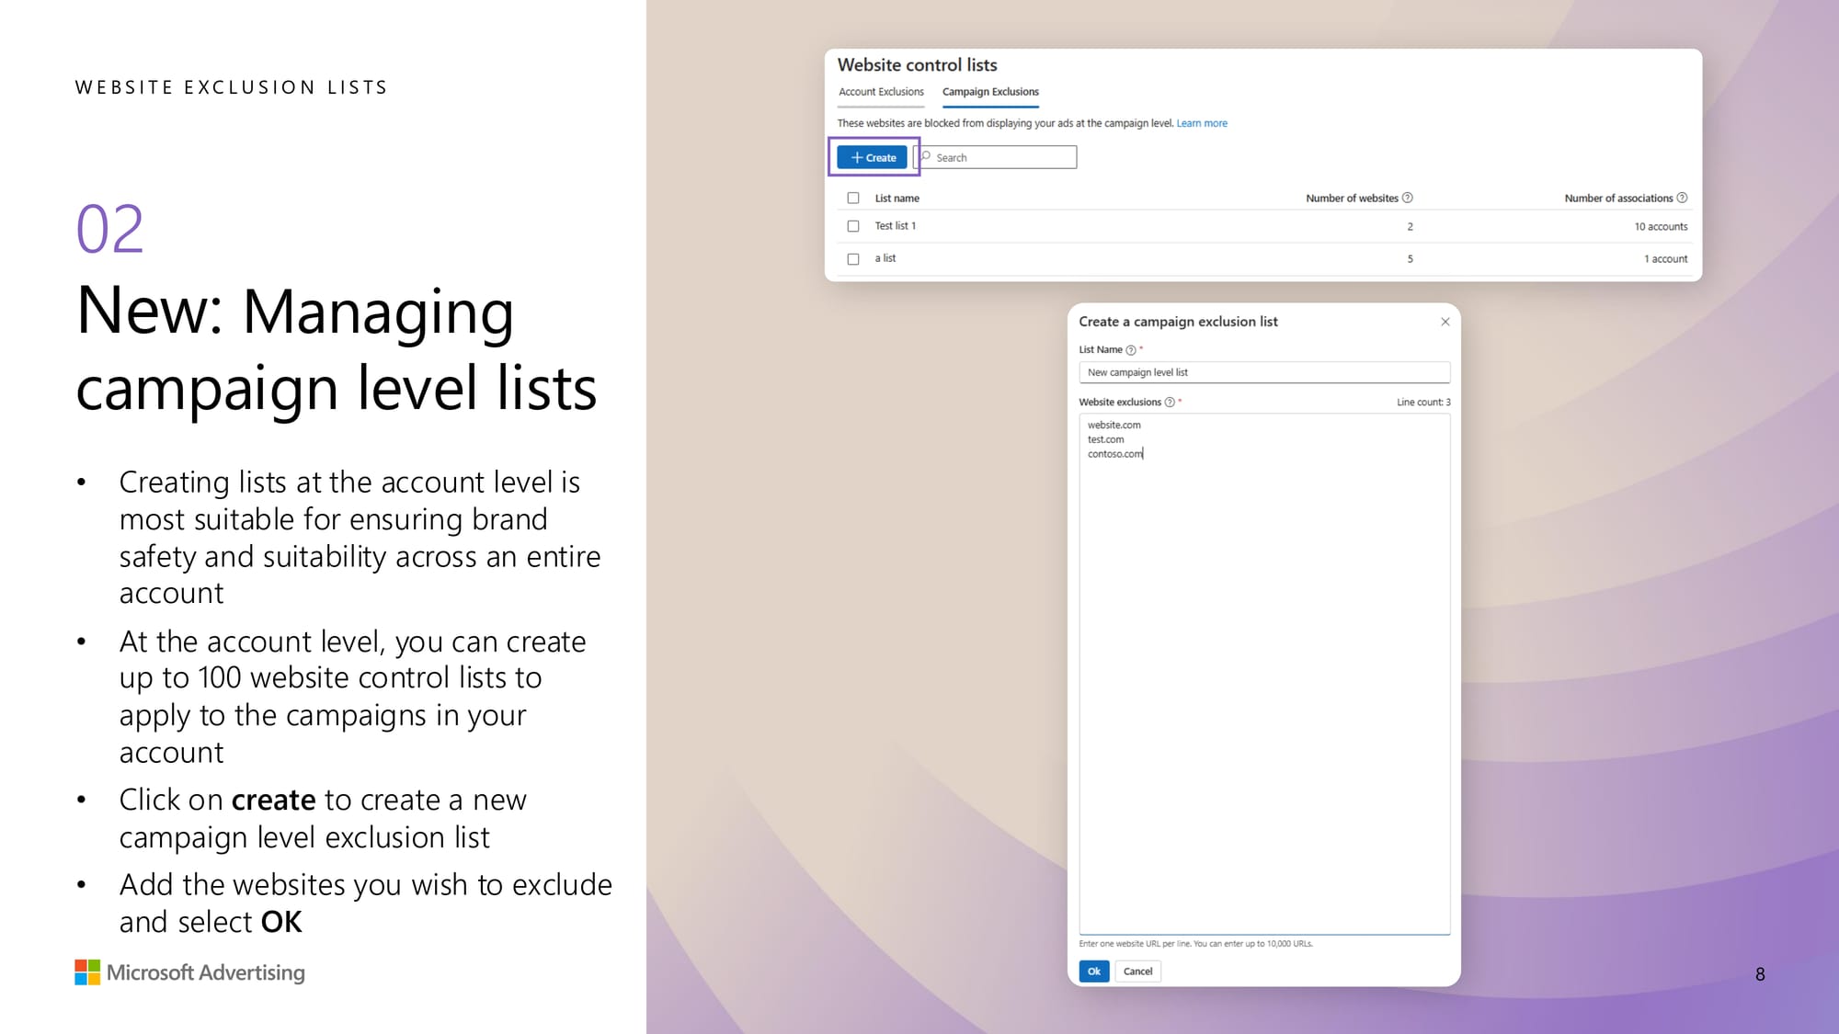Click the Number of websites column header
This screenshot has height=1034, width=1839.
click(x=1351, y=198)
